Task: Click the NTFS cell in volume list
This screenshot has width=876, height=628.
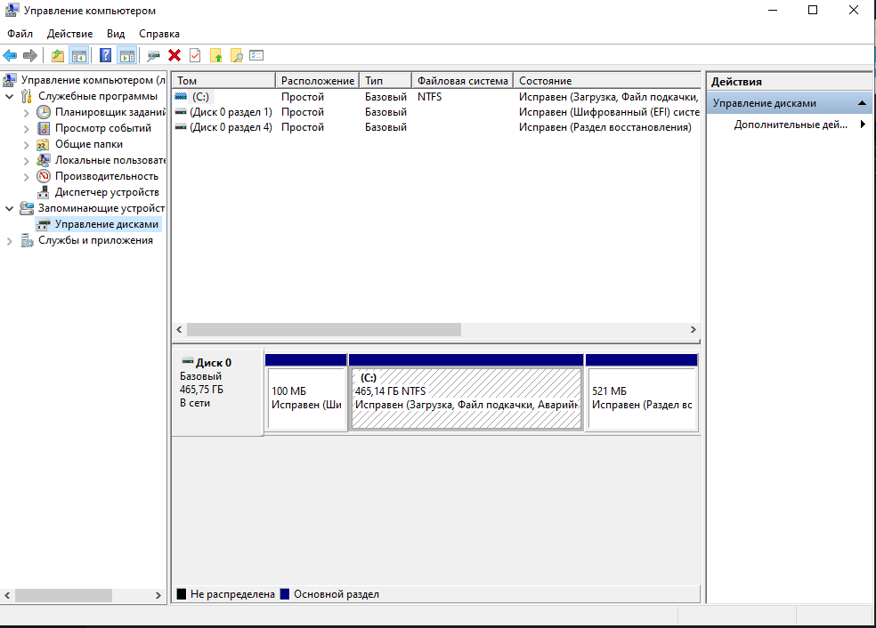Action: click(430, 97)
